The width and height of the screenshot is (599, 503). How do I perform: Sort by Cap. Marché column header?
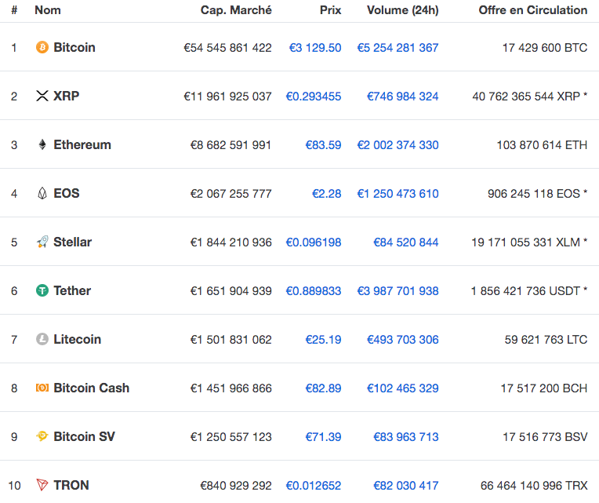coord(236,10)
